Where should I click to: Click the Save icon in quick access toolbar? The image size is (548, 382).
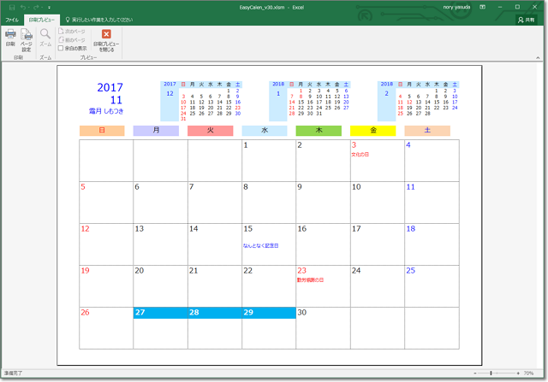tap(9, 6)
